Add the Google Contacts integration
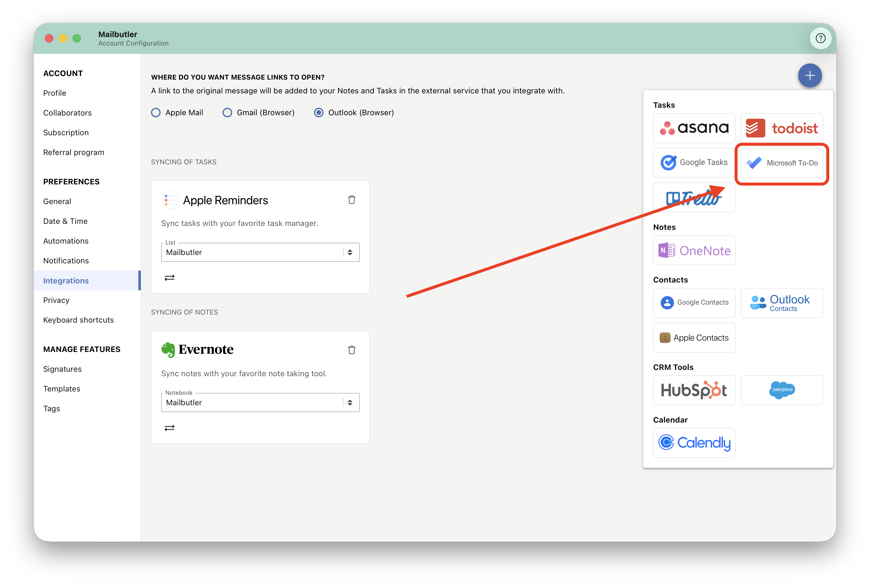870x586 pixels. pos(694,303)
